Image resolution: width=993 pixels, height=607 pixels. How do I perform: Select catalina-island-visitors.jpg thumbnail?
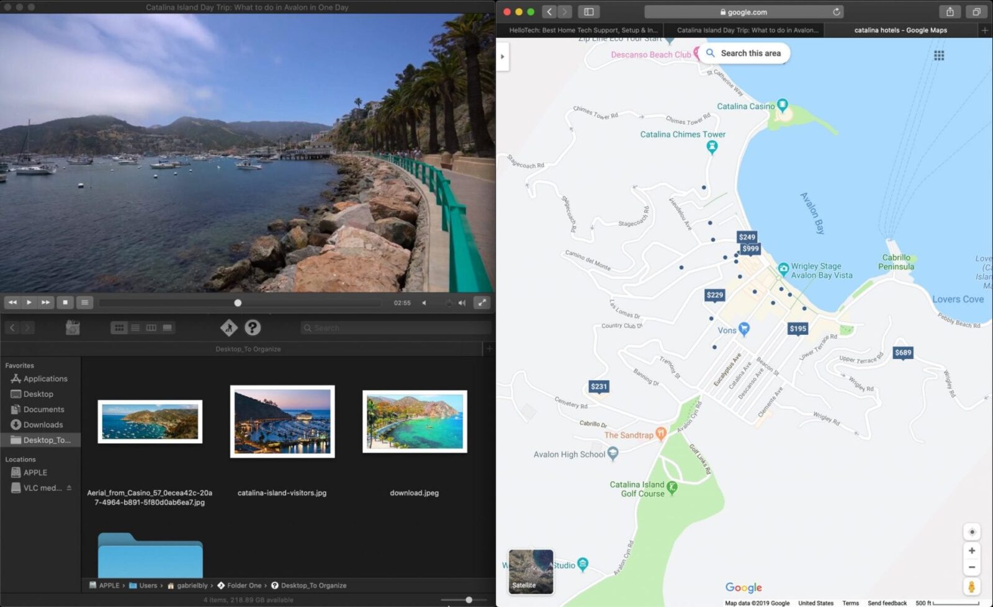282,422
